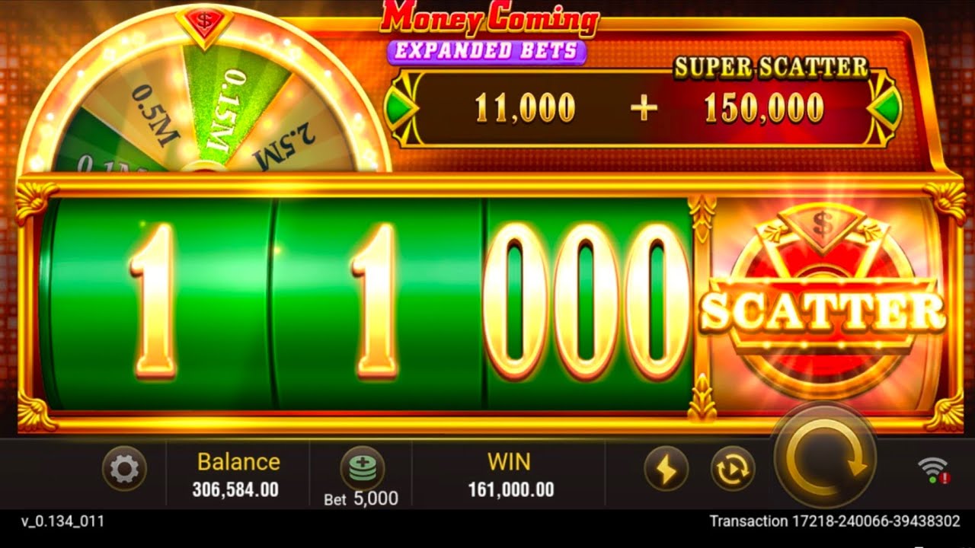Click the left green diamond arrow
The height and width of the screenshot is (548, 975).
pyautogui.click(x=401, y=108)
